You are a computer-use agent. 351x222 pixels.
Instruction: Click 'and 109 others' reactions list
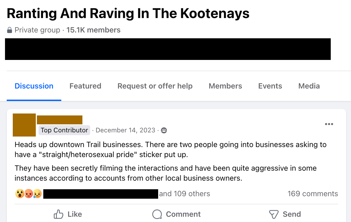[x=185, y=194]
